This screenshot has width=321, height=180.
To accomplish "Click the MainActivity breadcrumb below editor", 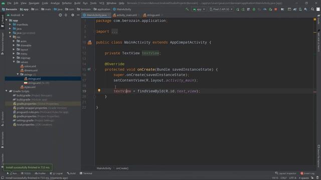I will tap(104, 168).
